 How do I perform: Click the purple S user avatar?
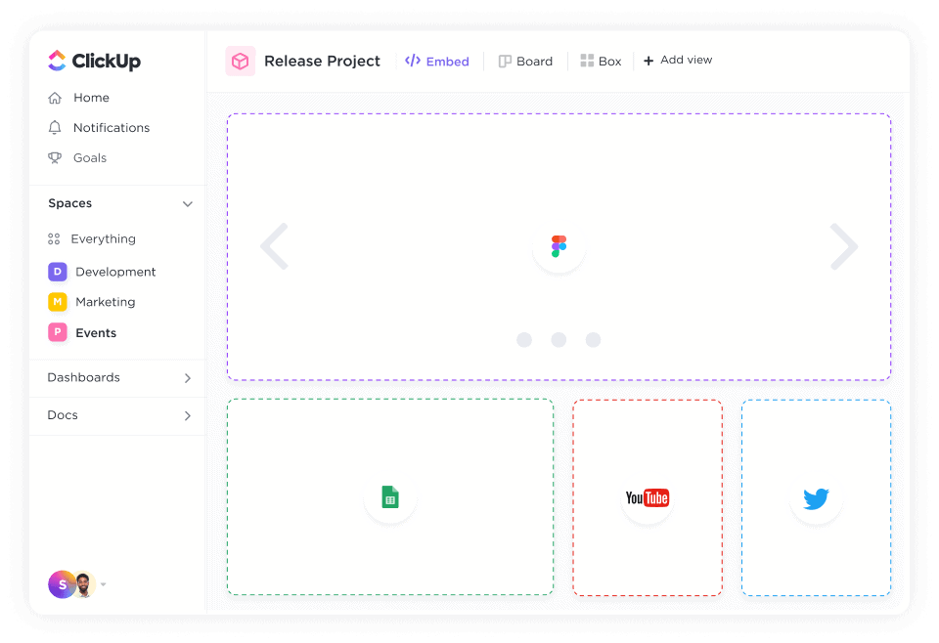pyautogui.click(x=63, y=584)
